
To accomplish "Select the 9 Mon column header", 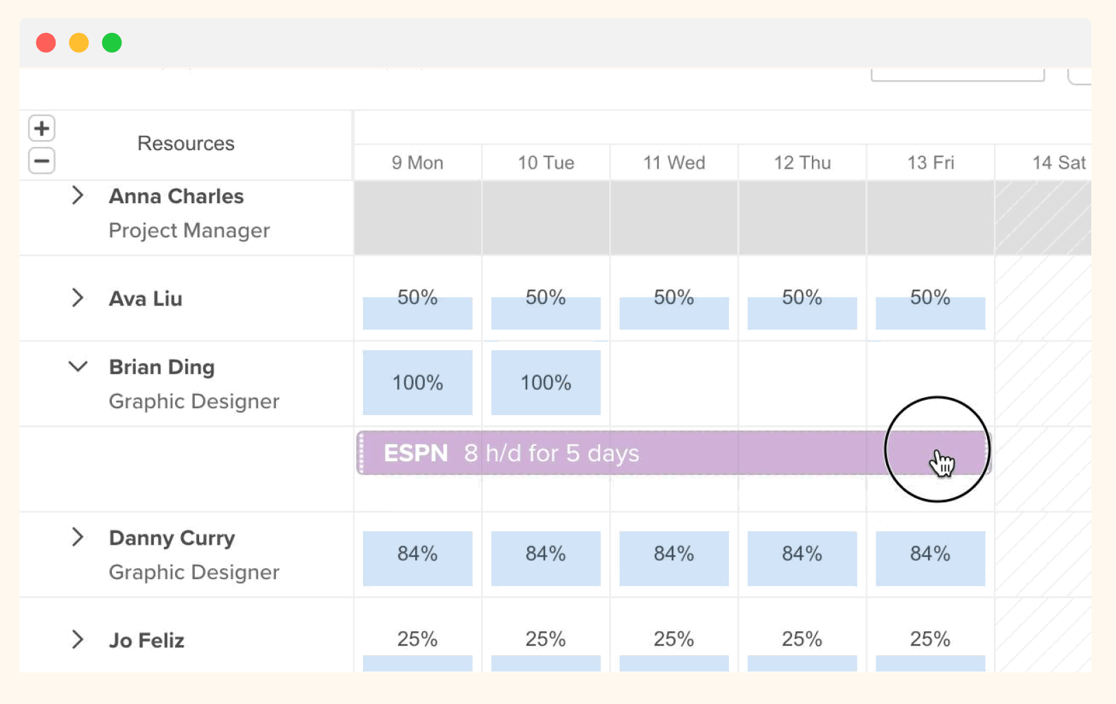I will click(x=417, y=163).
